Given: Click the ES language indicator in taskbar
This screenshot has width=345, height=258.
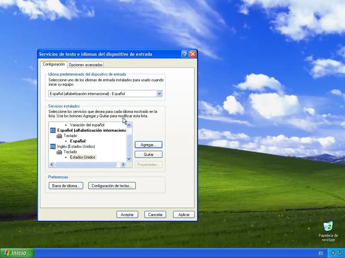Looking at the screenshot, I should coord(321,253).
